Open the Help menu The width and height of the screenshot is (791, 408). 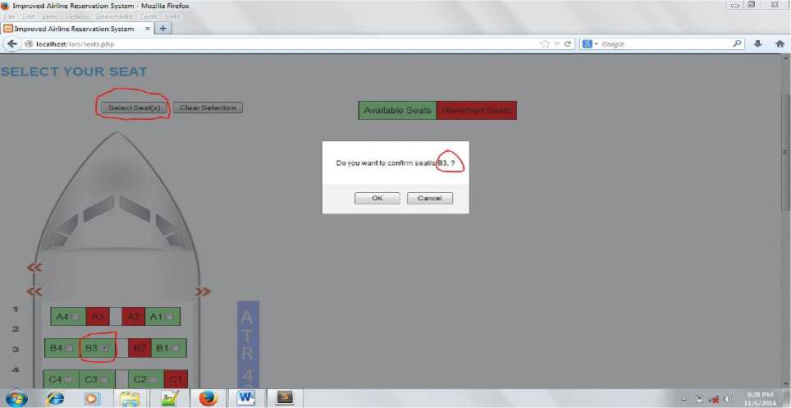pyautogui.click(x=172, y=16)
